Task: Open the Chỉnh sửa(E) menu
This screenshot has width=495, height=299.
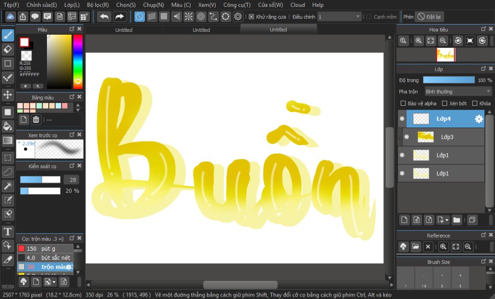Action: 42,5
